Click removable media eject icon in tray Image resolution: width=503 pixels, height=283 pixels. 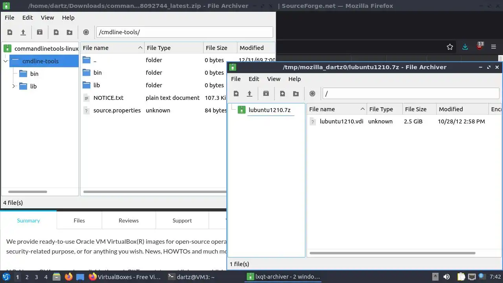click(x=435, y=277)
